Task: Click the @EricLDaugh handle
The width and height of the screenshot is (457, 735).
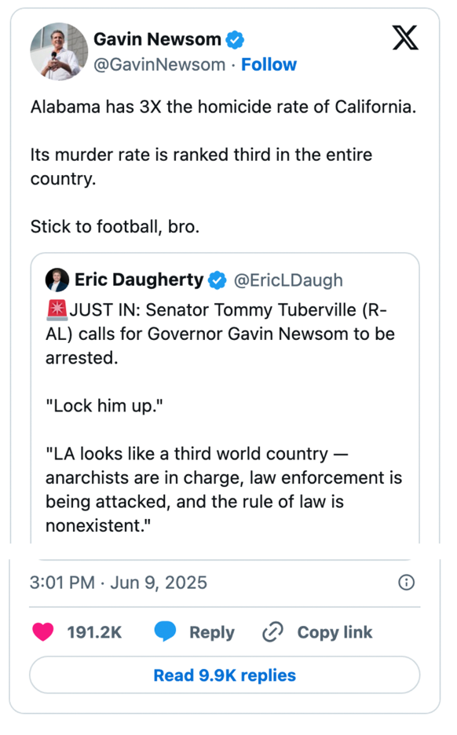Action: (289, 280)
